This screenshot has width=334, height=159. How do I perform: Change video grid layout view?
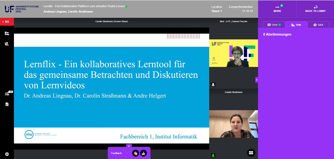tap(251, 153)
